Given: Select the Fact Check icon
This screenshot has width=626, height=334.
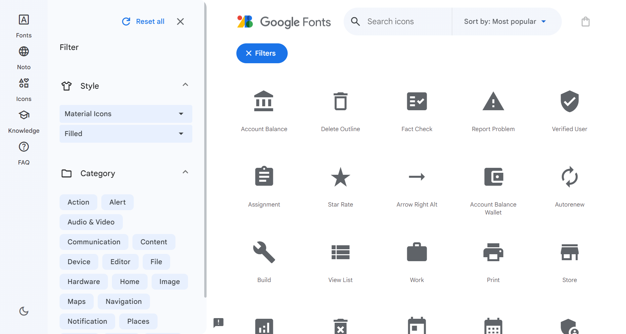Looking at the screenshot, I should pos(417,101).
